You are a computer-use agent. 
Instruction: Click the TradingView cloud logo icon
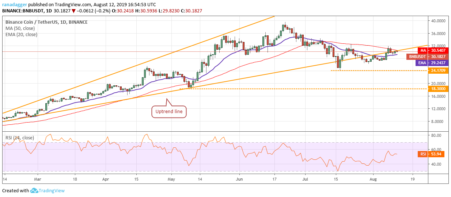tap(34, 190)
